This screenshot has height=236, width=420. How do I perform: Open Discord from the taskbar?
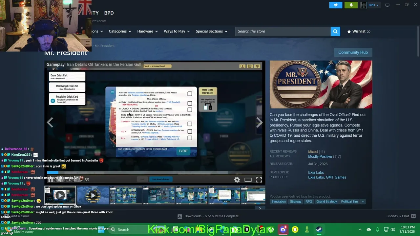click(x=283, y=230)
